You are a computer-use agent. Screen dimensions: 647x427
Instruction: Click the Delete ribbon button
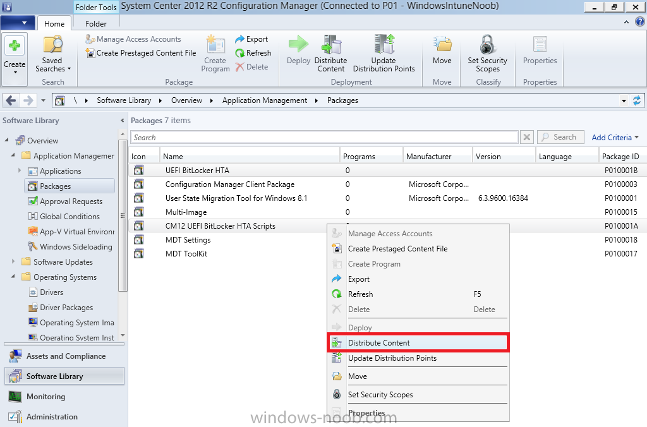coord(251,67)
